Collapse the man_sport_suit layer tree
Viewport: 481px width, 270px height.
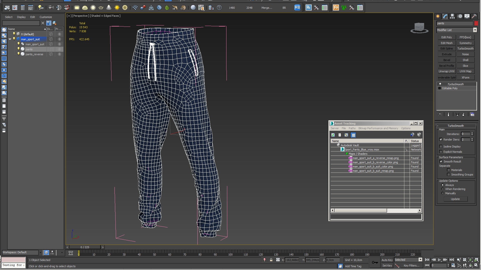coord(10,39)
